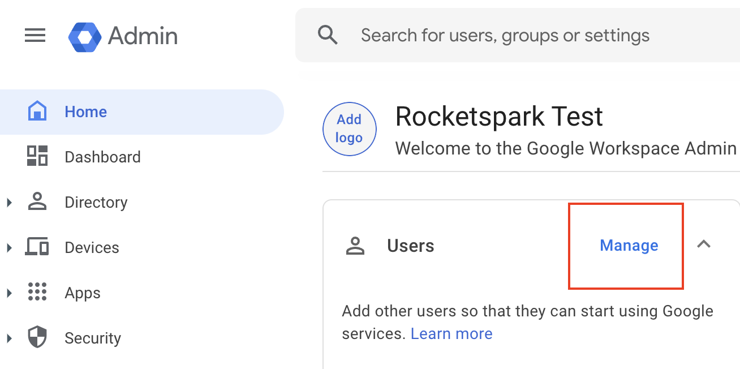
Task: Click the Dashboard grid icon
Action: [37, 156]
